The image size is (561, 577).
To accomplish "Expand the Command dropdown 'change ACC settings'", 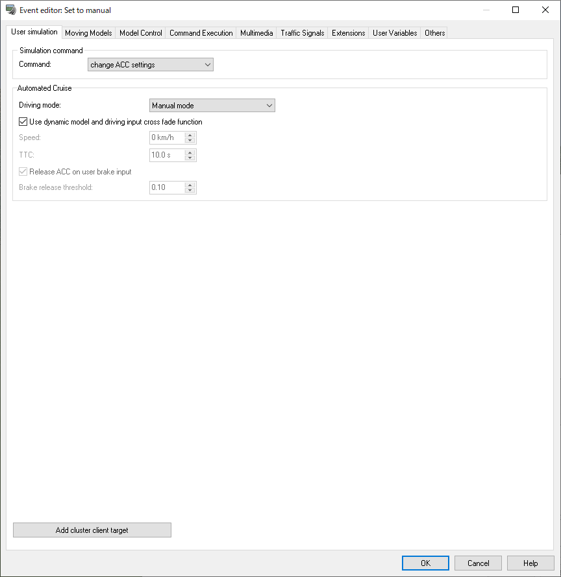I will point(151,65).
